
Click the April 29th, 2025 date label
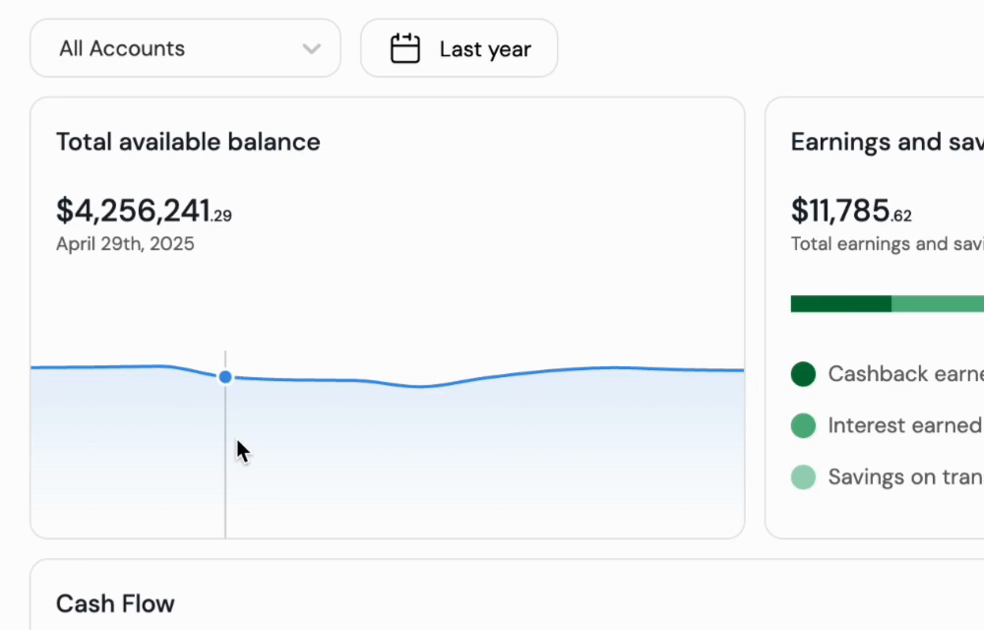pyautogui.click(x=125, y=244)
